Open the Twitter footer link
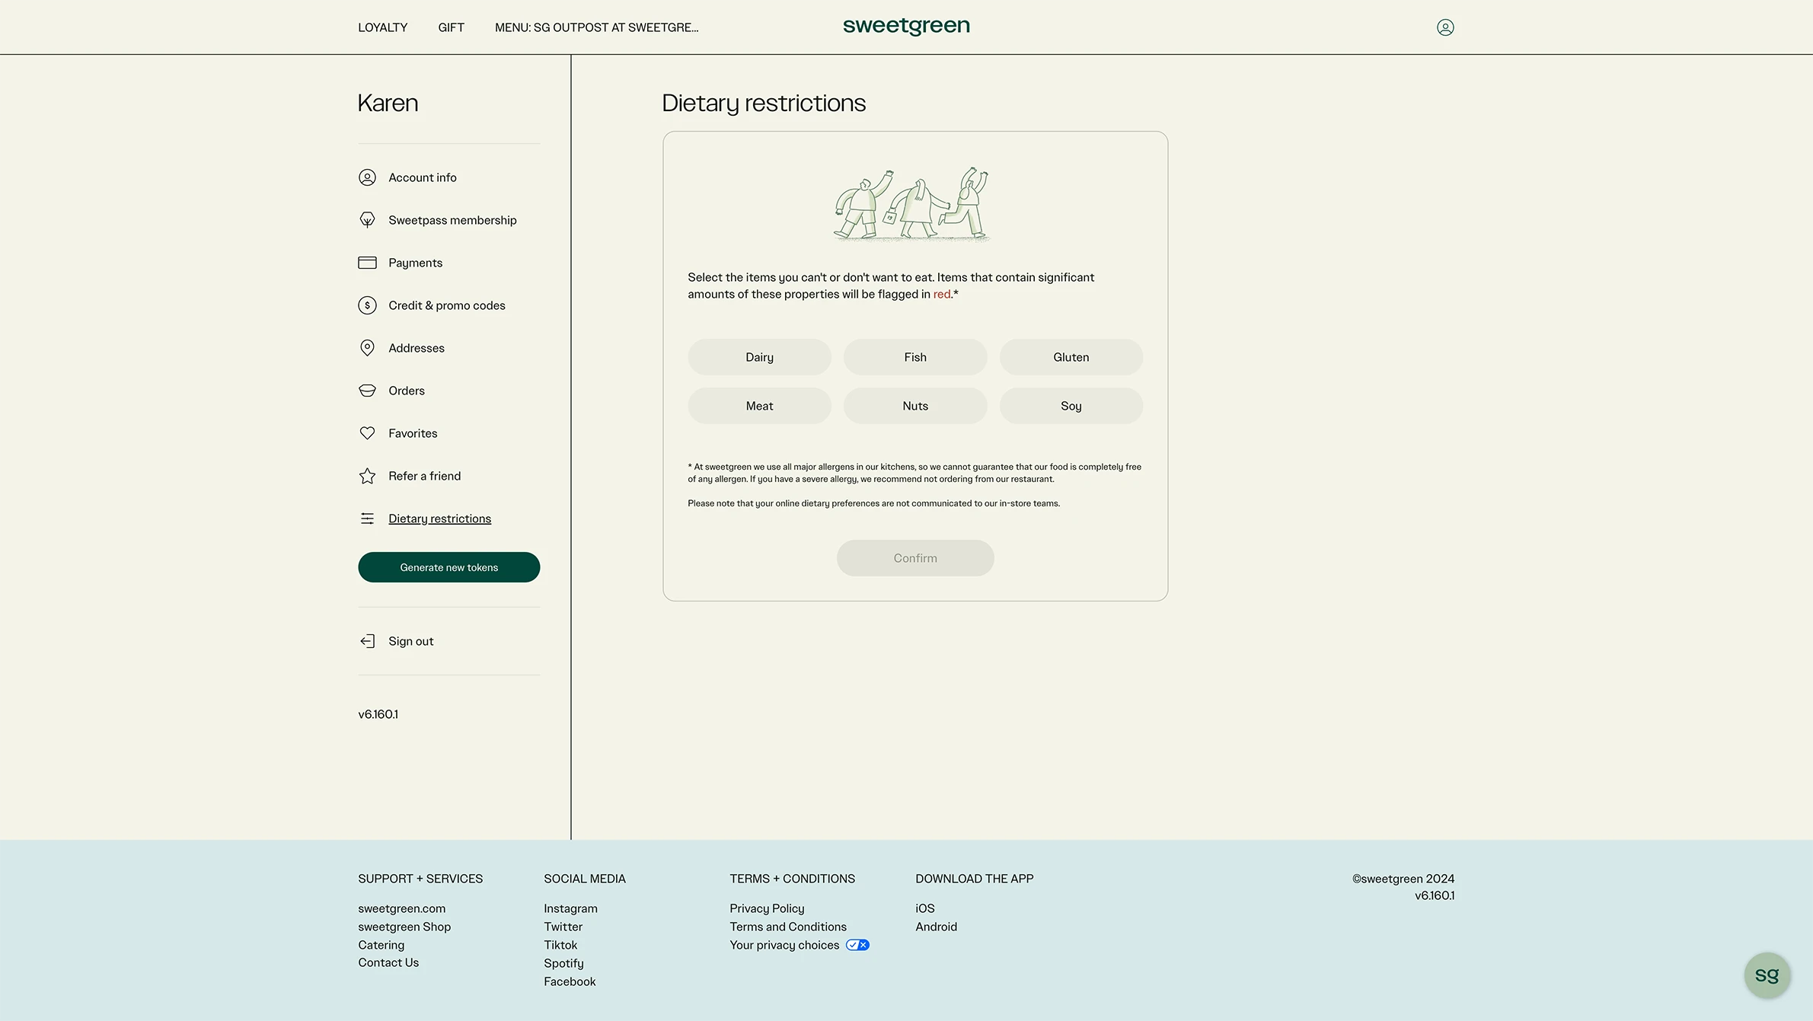 (563, 927)
